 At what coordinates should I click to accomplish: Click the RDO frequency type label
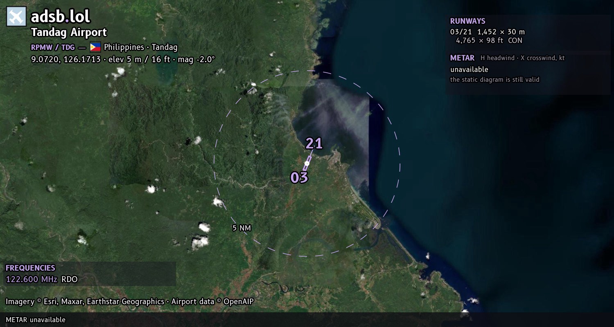click(69, 280)
